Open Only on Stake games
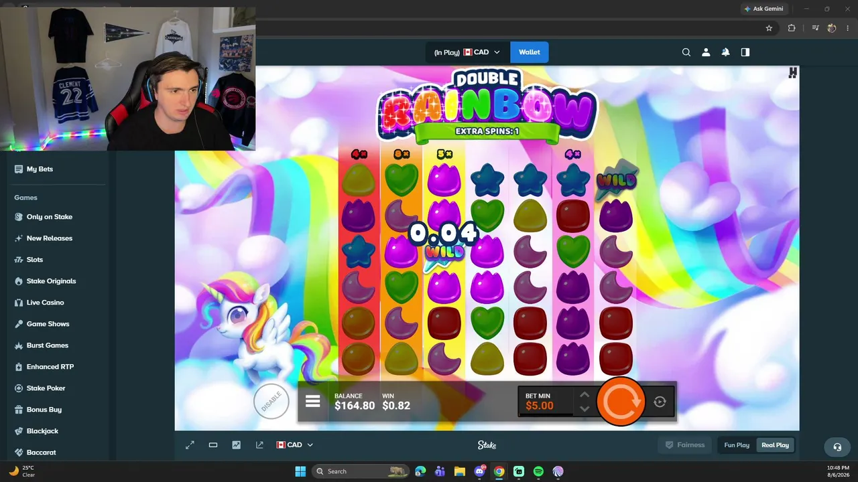 (50, 217)
